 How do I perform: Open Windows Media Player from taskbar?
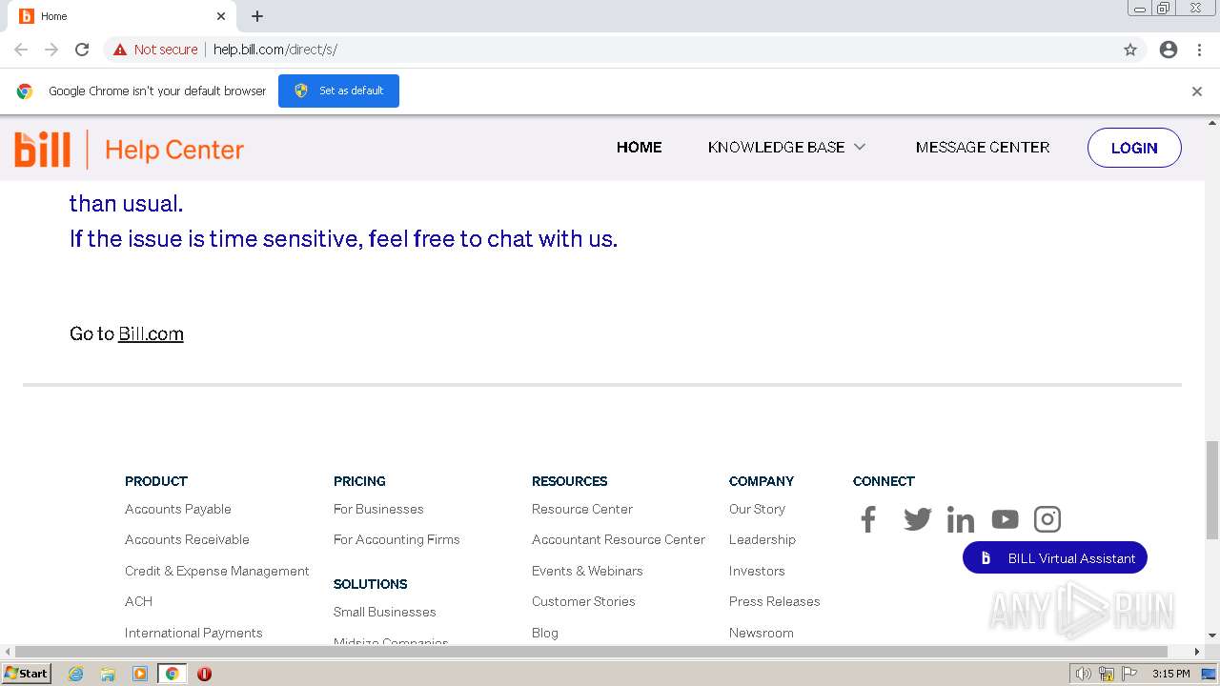point(140,674)
